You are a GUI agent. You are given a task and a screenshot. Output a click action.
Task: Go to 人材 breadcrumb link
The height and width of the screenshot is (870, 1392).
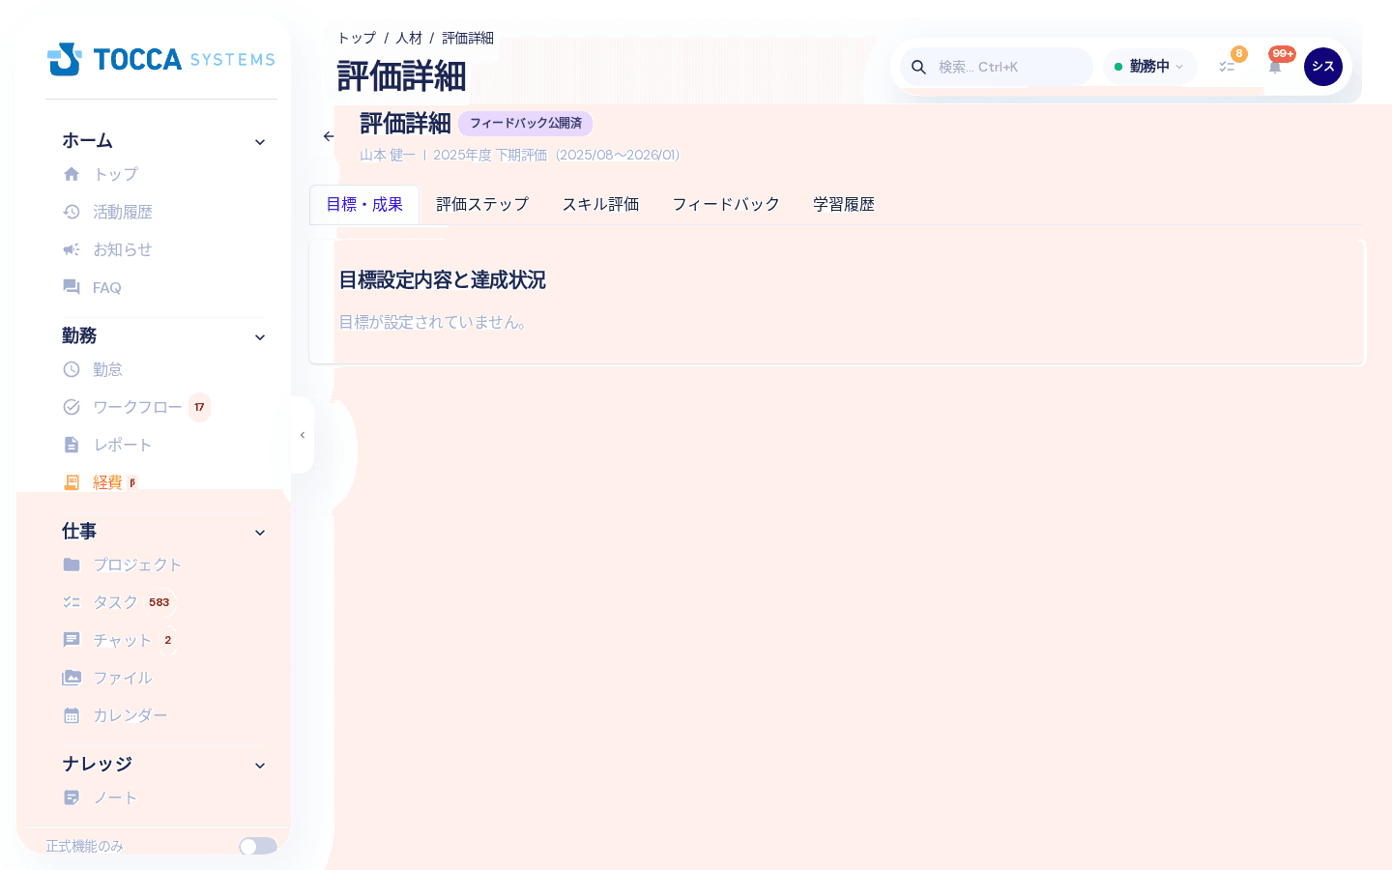[409, 38]
